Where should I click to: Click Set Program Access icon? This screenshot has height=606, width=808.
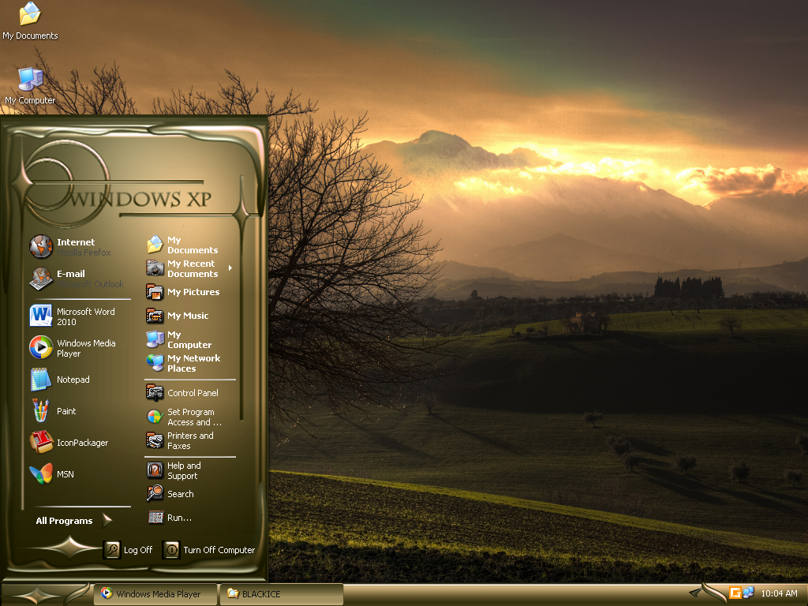click(x=155, y=417)
